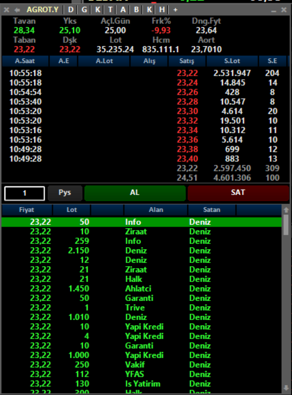Click the Tavan value 28,34

pyautogui.click(x=24, y=30)
